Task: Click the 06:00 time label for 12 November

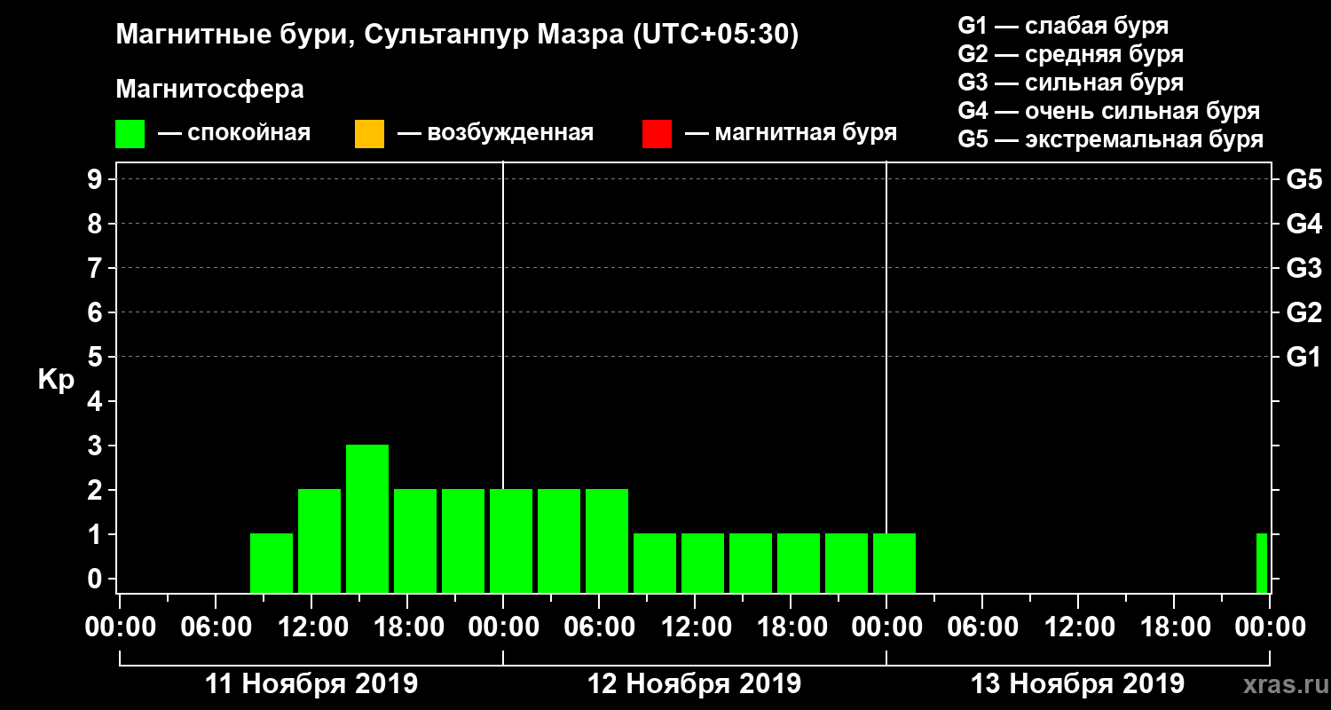Action: tap(599, 627)
